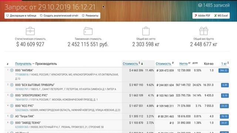The height and width of the screenshot is (133, 237).
Task: Expand row ООО "ЭЛЕКТРОЛЮКС РУС"
Action: [11, 95]
